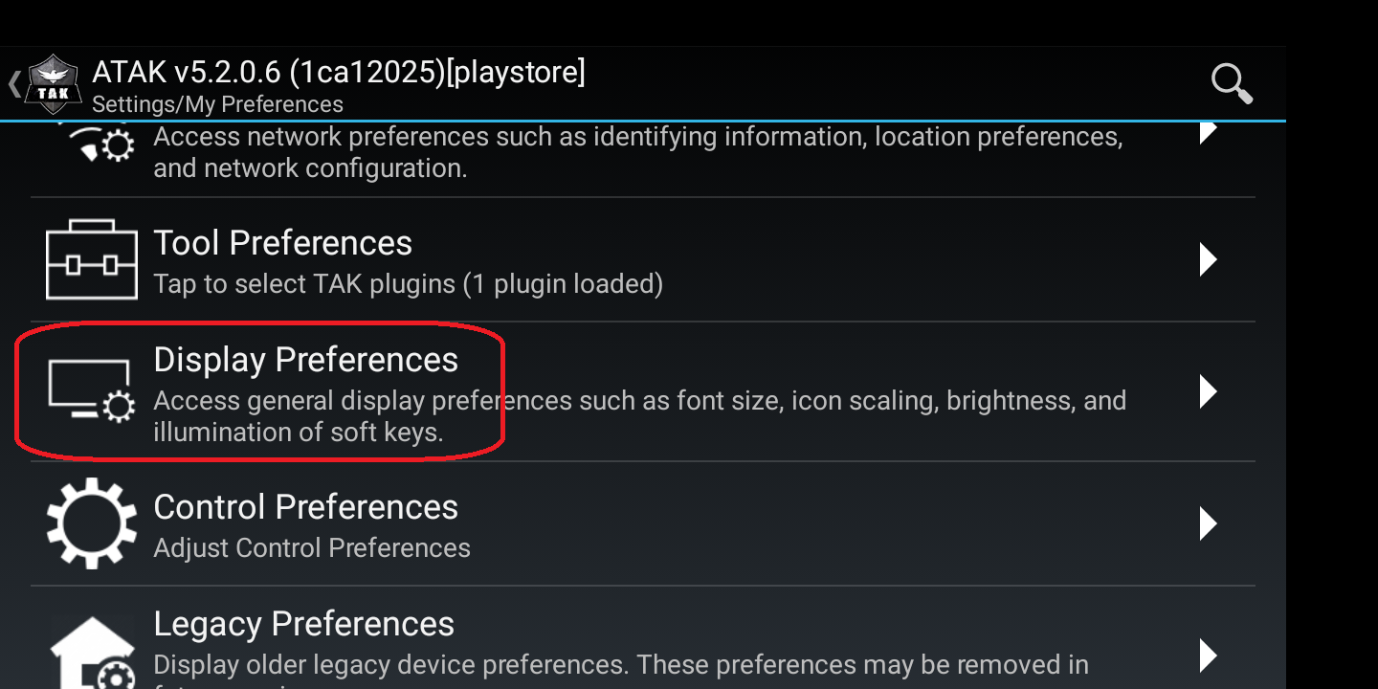The width and height of the screenshot is (1378, 689).
Task: Select the Control Preferences title
Action: 306,507
